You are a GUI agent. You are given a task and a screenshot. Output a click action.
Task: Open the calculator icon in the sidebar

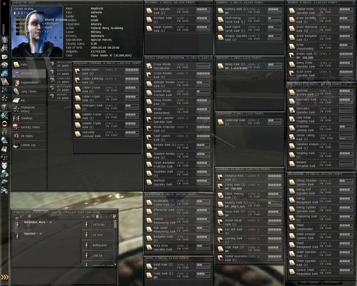click(4, 174)
